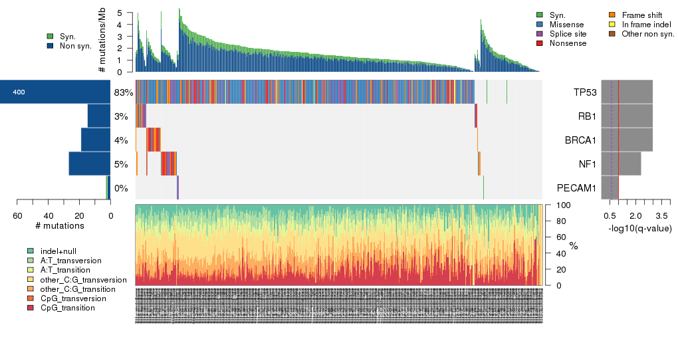Viewport: 678px width, 359px height.
Task: Click the RB1 gene label
Action: click(x=586, y=116)
